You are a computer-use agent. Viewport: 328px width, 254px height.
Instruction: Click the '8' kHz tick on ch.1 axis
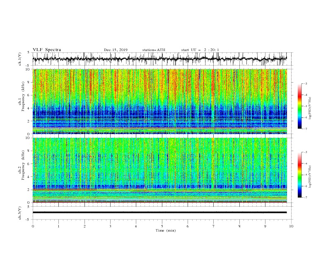pos(29,82)
